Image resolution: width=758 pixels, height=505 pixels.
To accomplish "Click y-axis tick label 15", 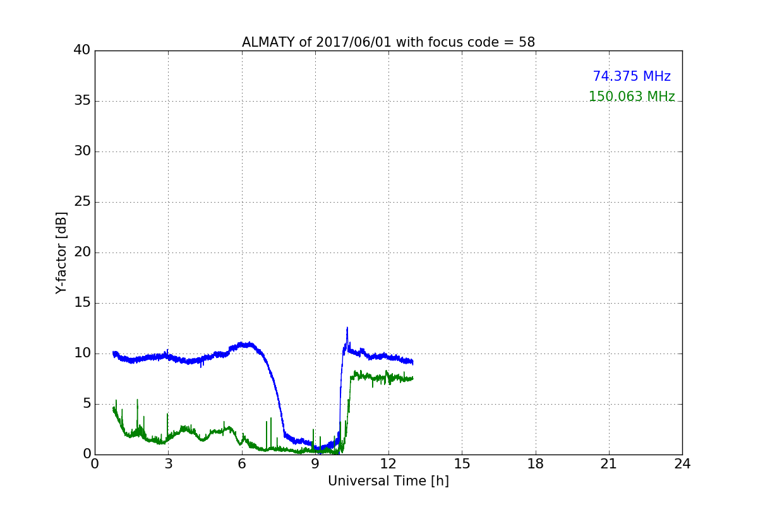I will (x=81, y=303).
